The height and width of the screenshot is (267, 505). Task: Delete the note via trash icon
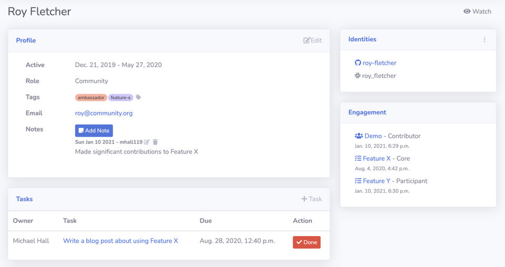155,142
